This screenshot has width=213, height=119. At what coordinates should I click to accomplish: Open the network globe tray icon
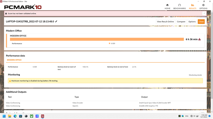(x=191, y=116)
